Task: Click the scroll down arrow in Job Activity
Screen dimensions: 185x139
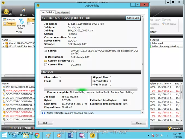Action: point(142,112)
